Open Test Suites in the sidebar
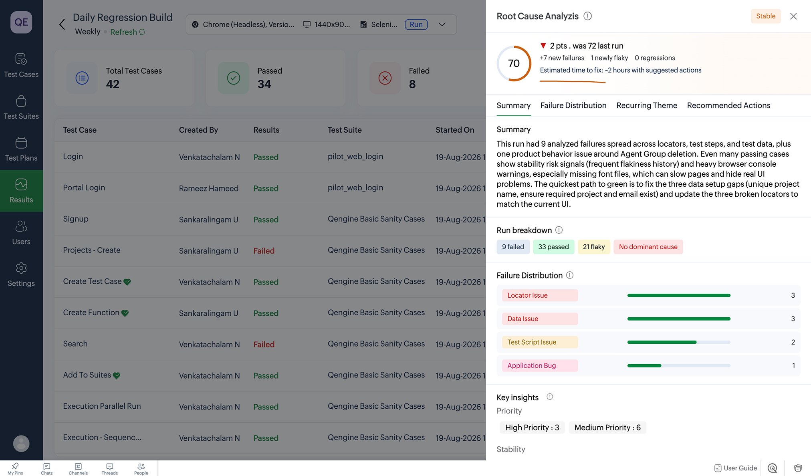The image size is (811, 476). (x=21, y=107)
